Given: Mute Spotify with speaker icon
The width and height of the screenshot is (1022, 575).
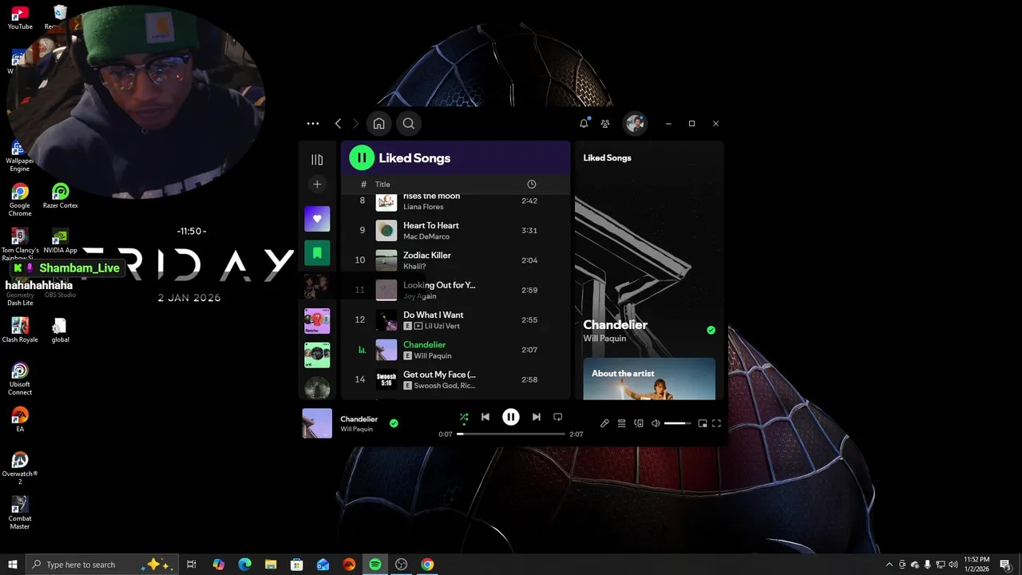Looking at the screenshot, I should coord(656,423).
